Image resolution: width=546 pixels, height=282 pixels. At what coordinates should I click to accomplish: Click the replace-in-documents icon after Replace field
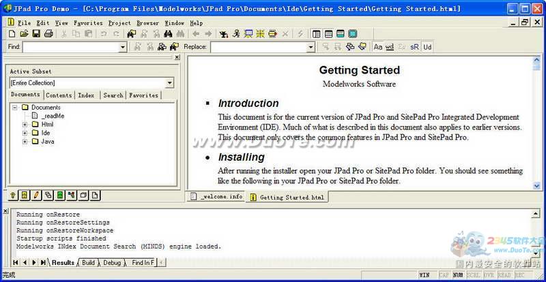coord(350,46)
